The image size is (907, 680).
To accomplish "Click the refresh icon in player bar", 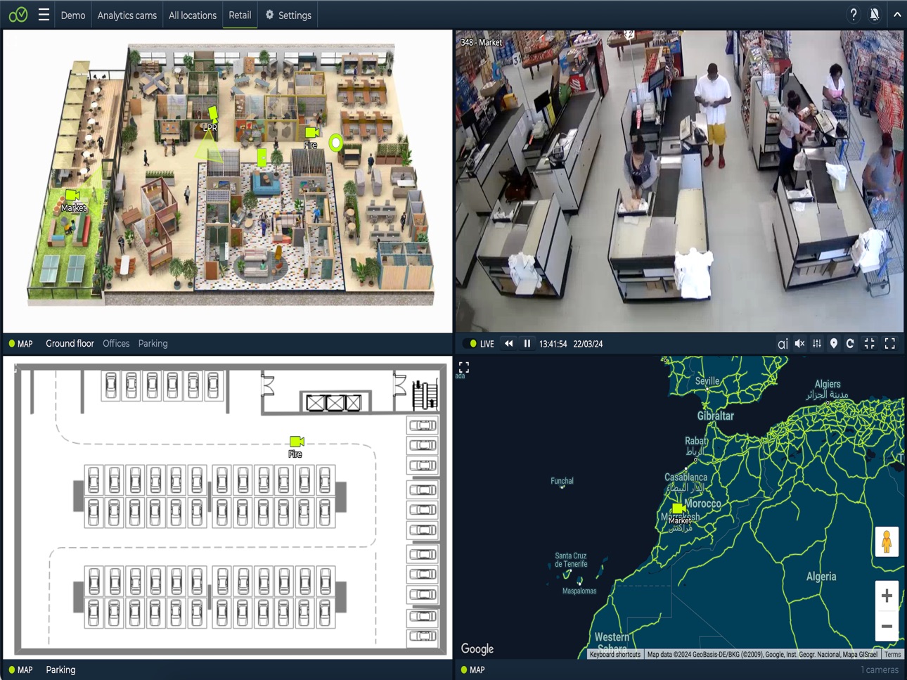I will coord(850,344).
